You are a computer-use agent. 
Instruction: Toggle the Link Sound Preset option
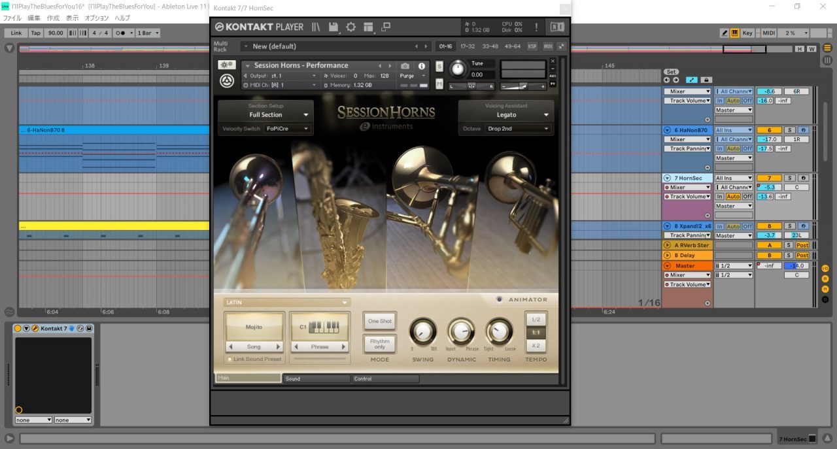tap(230, 359)
